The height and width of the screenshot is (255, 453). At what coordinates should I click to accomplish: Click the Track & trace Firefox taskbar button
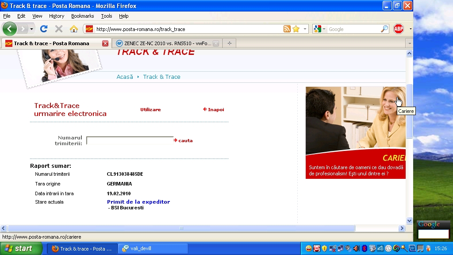(x=82, y=249)
